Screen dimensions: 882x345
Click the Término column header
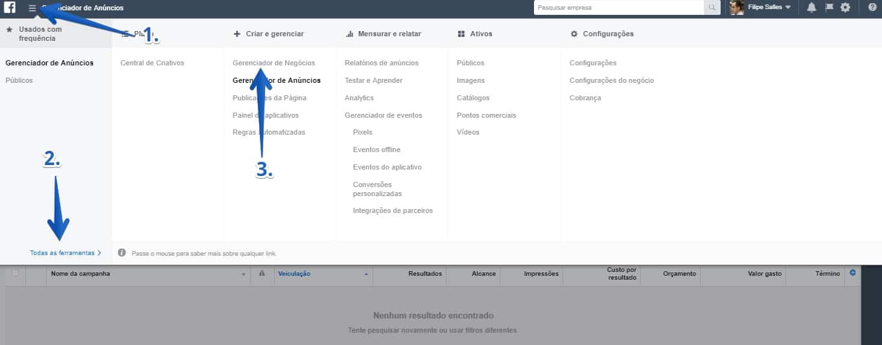(x=828, y=274)
